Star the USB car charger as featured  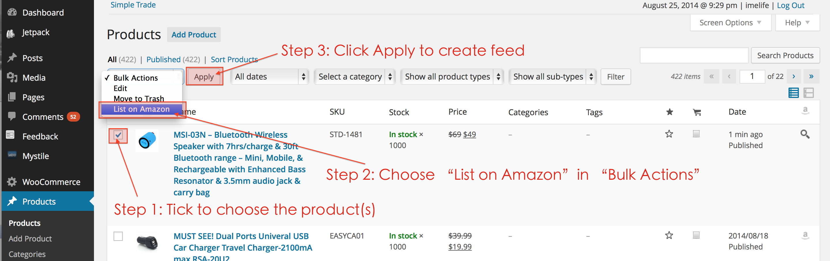[x=669, y=235]
